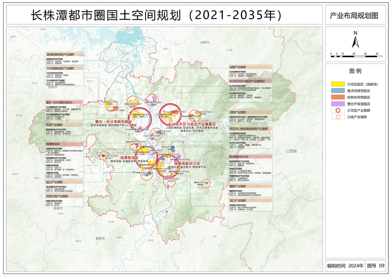Click the north arrow compass symbol
391x277 pixels.
[355, 40]
